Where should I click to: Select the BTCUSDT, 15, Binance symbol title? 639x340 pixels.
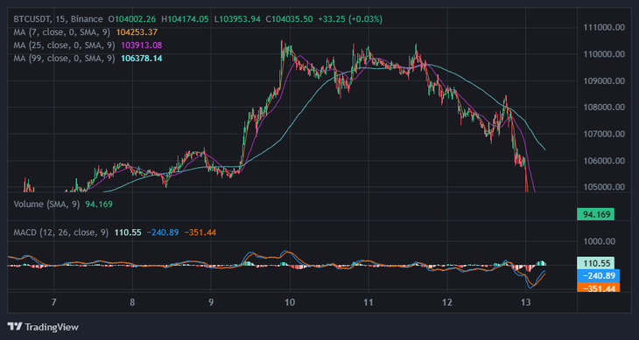(x=59, y=19)
